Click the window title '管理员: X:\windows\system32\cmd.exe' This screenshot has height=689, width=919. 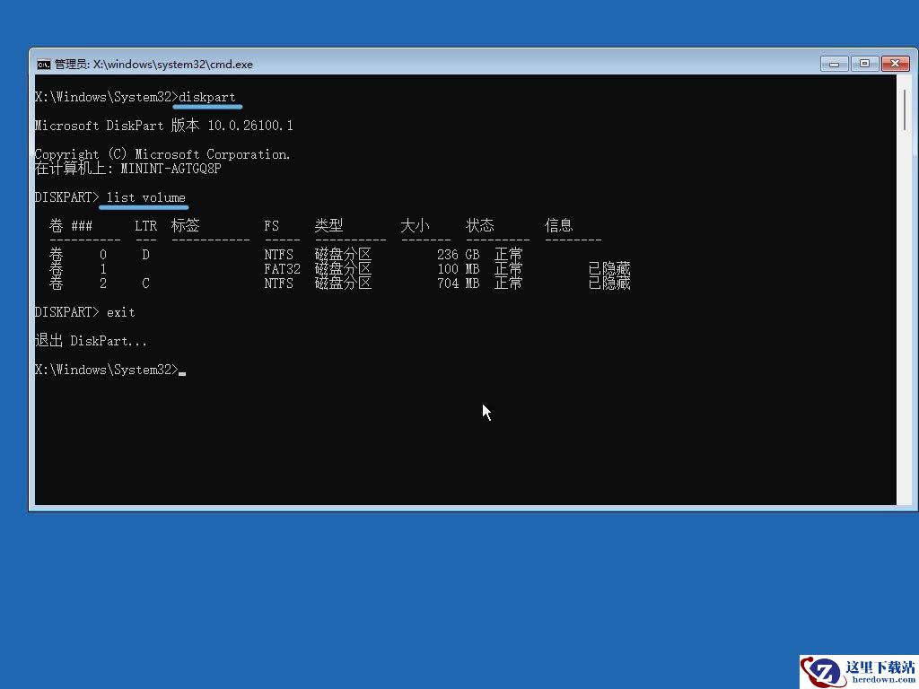(x=153, y=65)
